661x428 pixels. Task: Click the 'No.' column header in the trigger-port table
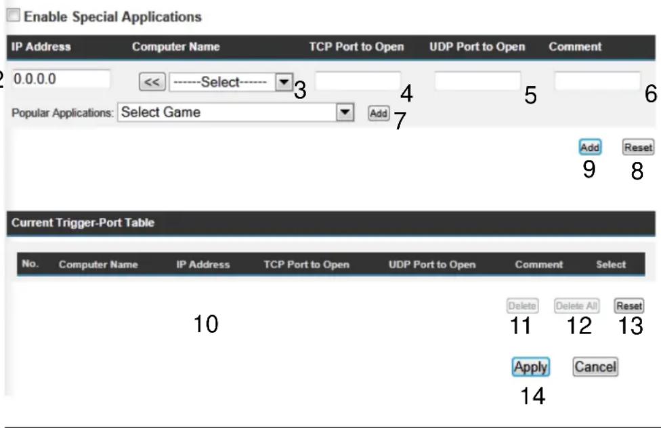(30, 263)
